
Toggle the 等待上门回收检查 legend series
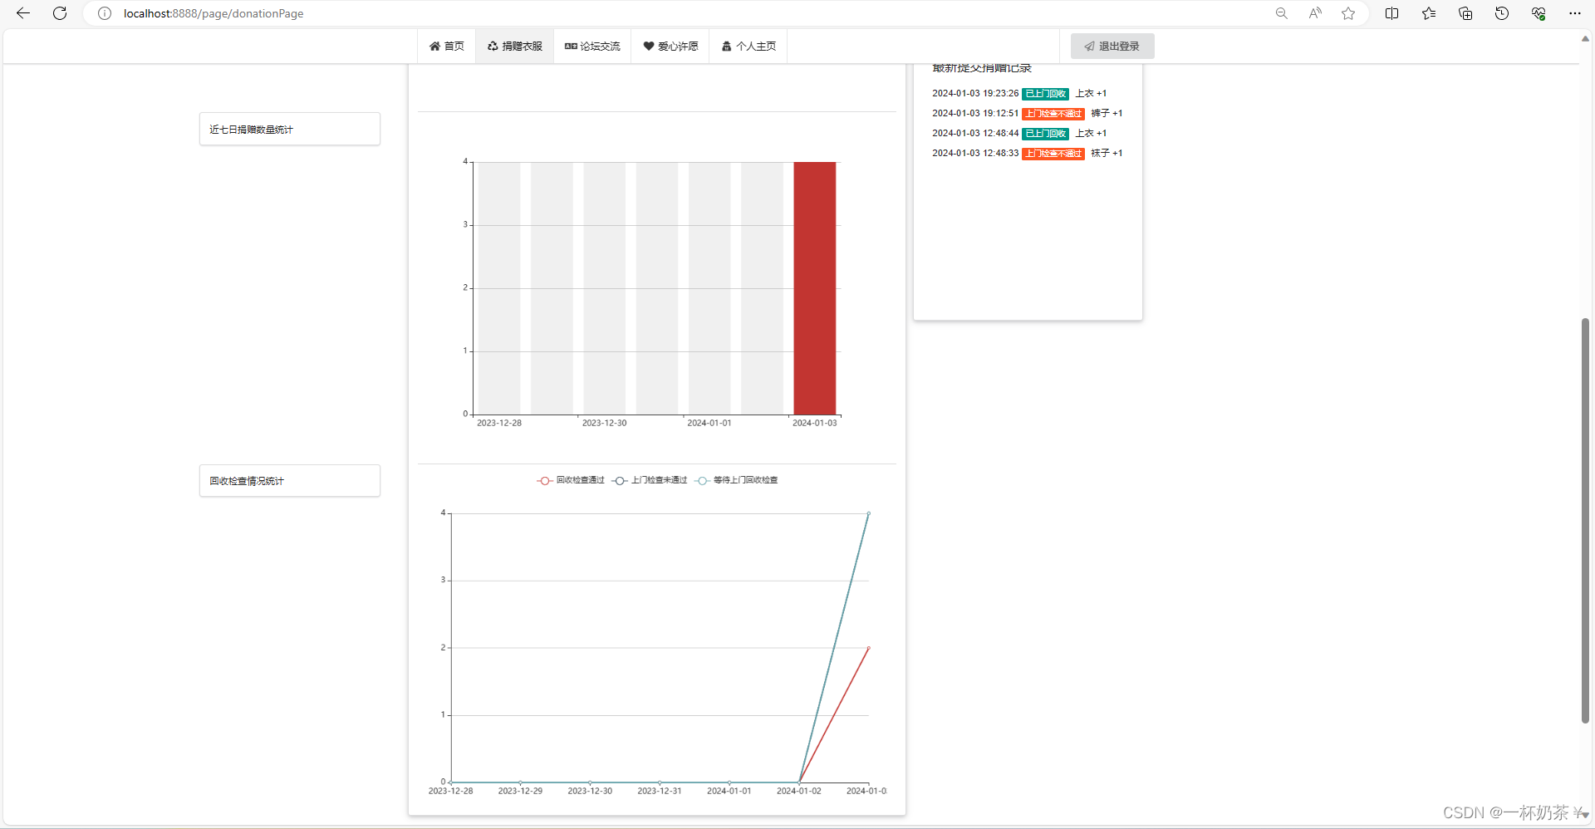coord(737,480)
